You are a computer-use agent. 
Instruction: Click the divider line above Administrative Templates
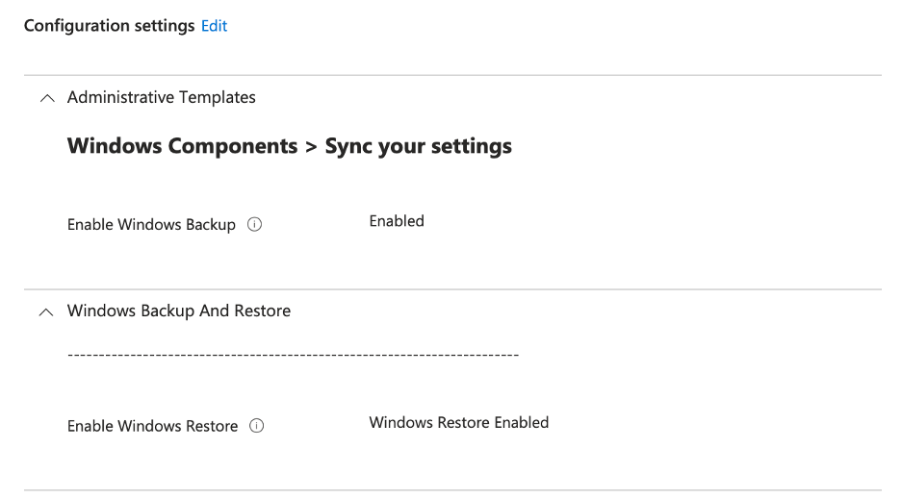tap(452, 75)
